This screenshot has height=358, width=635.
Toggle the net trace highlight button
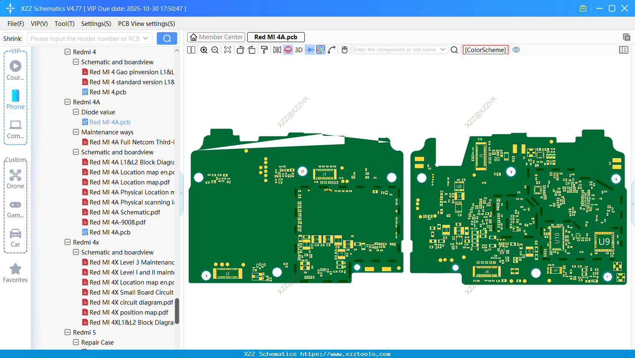click(x=321, y=50)
